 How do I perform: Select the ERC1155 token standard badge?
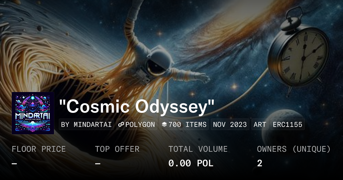click(288, 125)
